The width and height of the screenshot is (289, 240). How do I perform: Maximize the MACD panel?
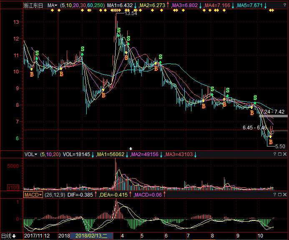[x=280, y=195]
